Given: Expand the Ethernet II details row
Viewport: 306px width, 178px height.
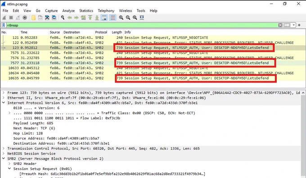Looking at the screenshot, I should click(3, 98).
